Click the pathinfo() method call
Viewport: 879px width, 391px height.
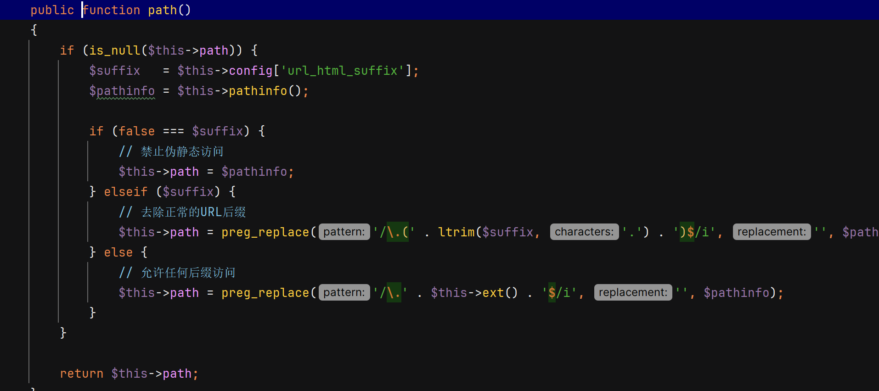pyautogui.click(x=258, y=91)
